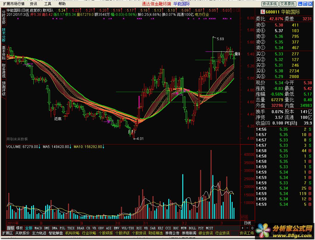Switch to 技术分析 side tab
This screenshot has height=240, width=315.
(4, 35)
